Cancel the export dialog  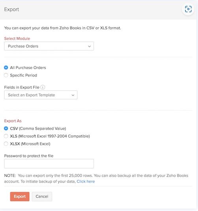tap(42, 196)
